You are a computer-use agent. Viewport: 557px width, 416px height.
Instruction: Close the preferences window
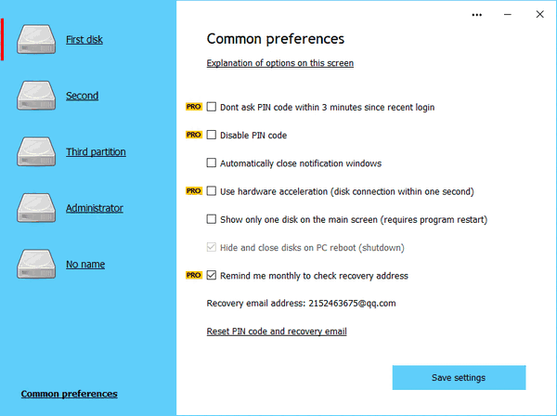[x=539, y=15]
